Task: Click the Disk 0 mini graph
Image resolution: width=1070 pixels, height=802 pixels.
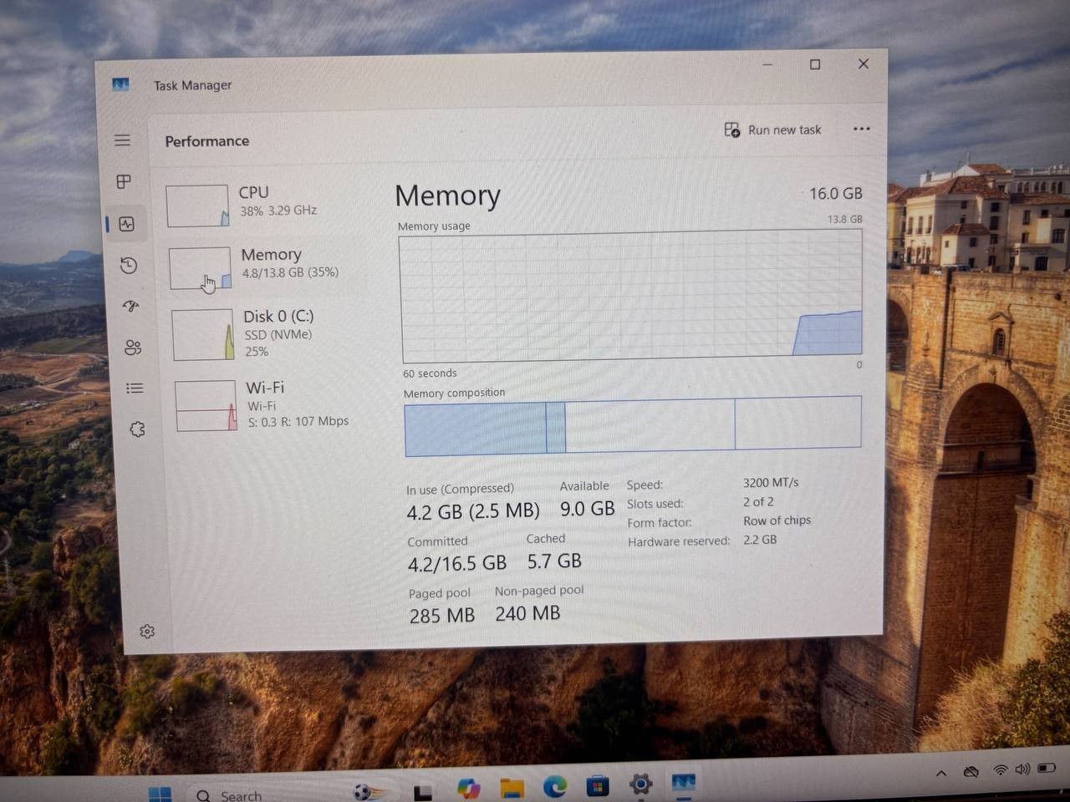Action: tap(203, 335)
